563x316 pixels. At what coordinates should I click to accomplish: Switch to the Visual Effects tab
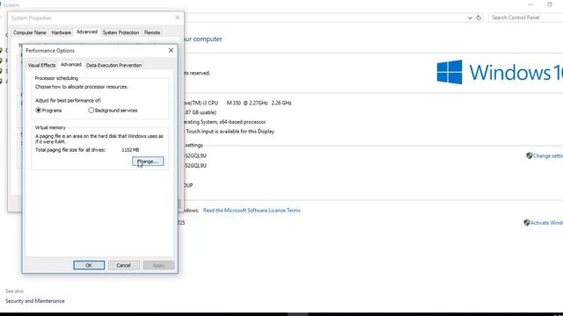41,65
